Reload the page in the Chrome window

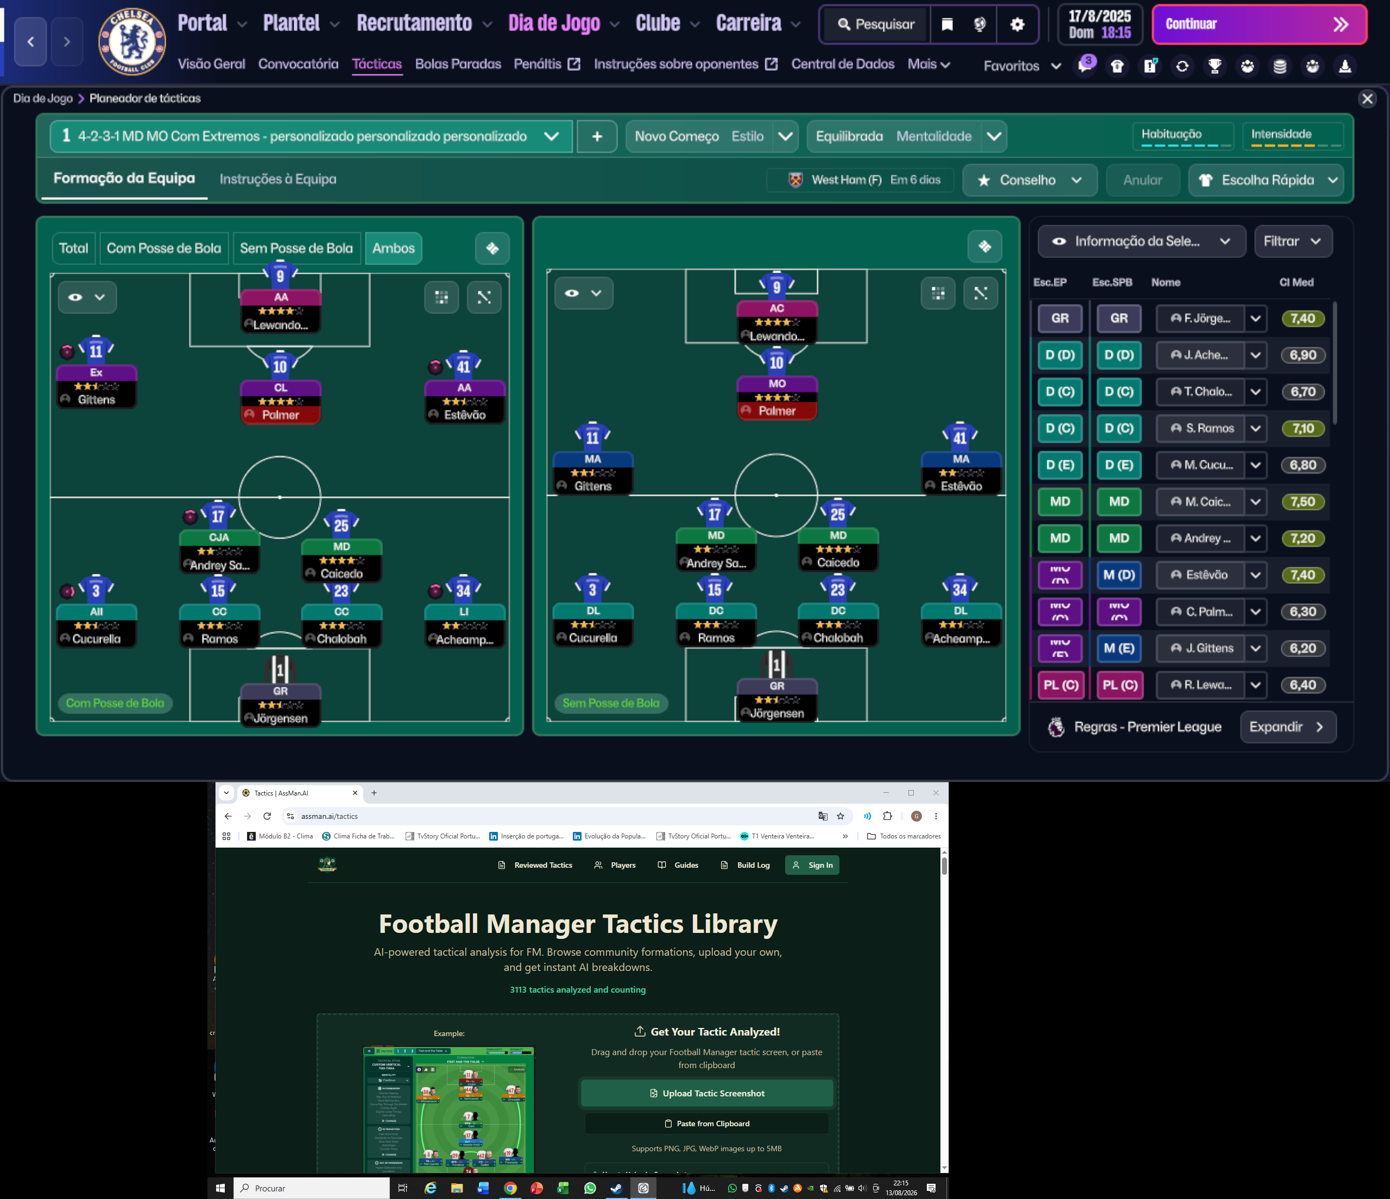coord(267,816)
